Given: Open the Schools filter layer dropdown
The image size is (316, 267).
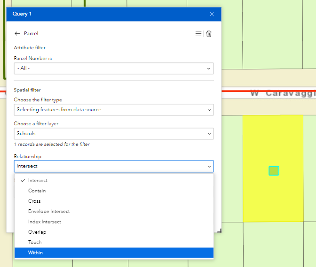Looking at the screenshot, I should click(x=114, y=134).
